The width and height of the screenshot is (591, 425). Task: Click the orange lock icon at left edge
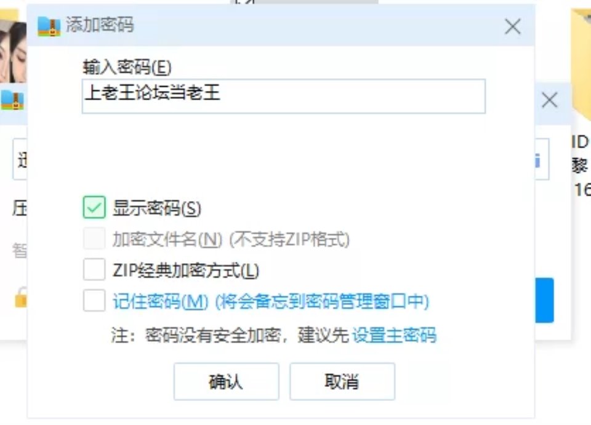coord(21,298)
